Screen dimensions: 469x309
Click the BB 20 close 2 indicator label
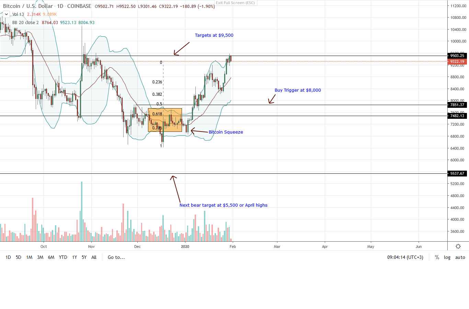point(25,23)
